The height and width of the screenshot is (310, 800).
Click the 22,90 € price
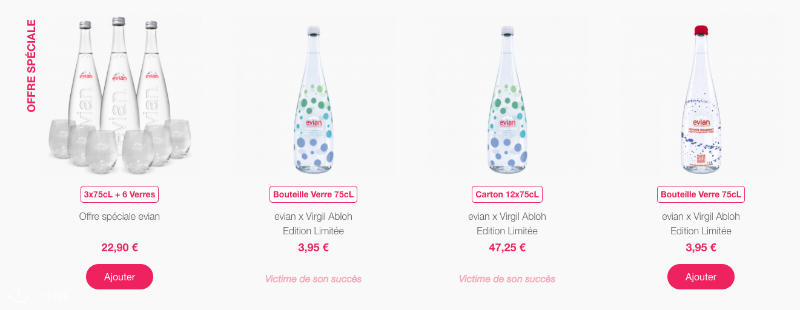point(119,247)
